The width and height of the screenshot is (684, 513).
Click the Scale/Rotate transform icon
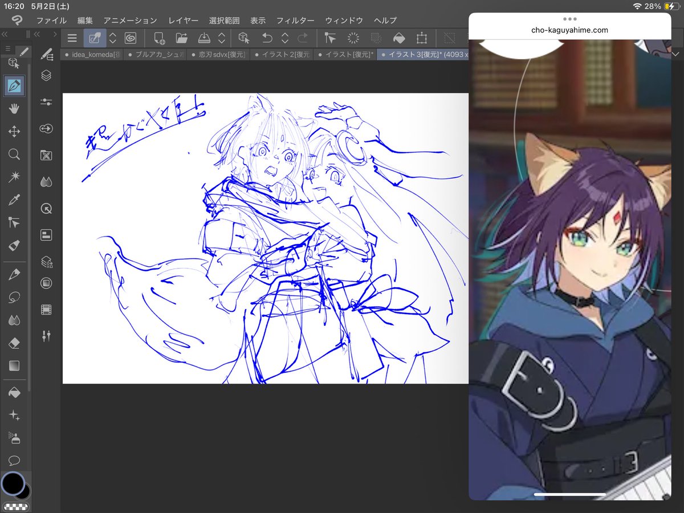coord(422,38)
